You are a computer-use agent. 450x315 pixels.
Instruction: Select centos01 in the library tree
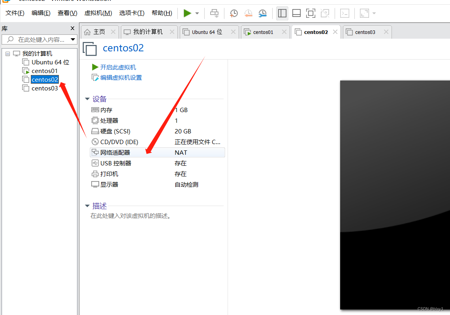click(x=45, y=71)
